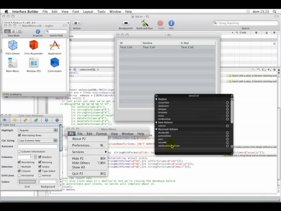Toggle the Headers checkbox

pos(40,157)
